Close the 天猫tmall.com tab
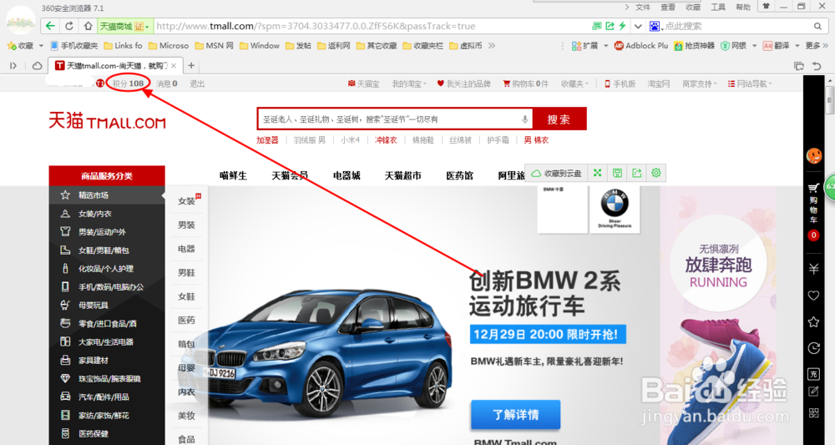 (174, 66)
